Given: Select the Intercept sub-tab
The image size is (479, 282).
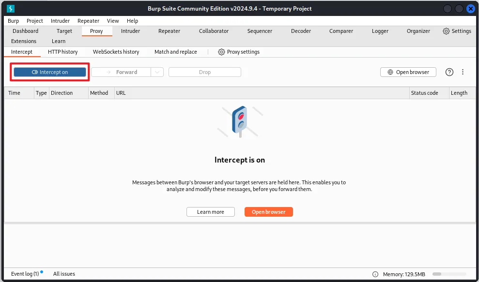Looking at the screenshot, I should 22,52.
